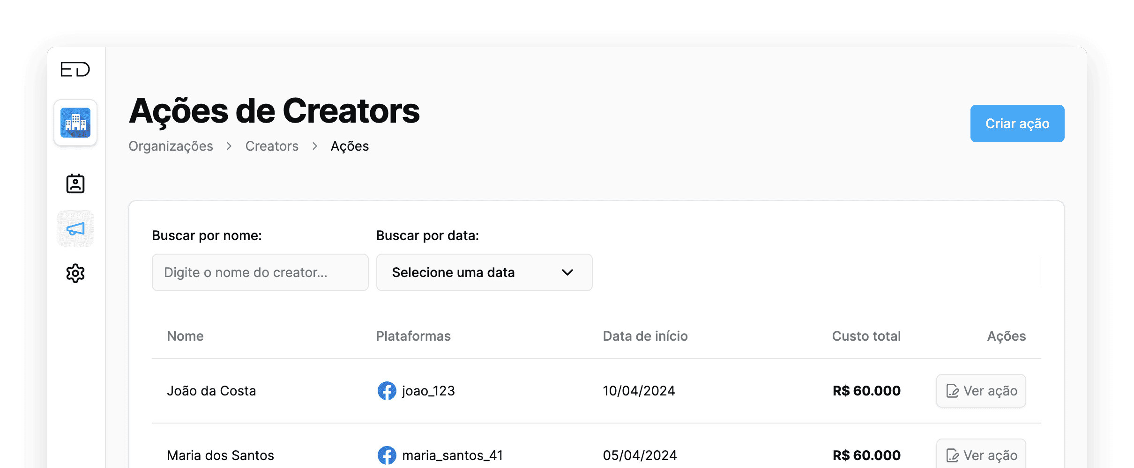This screenshot has width=1134, height=468.
Task: Open Ver ação for Maria dos Santos
Action: [981, 455]
